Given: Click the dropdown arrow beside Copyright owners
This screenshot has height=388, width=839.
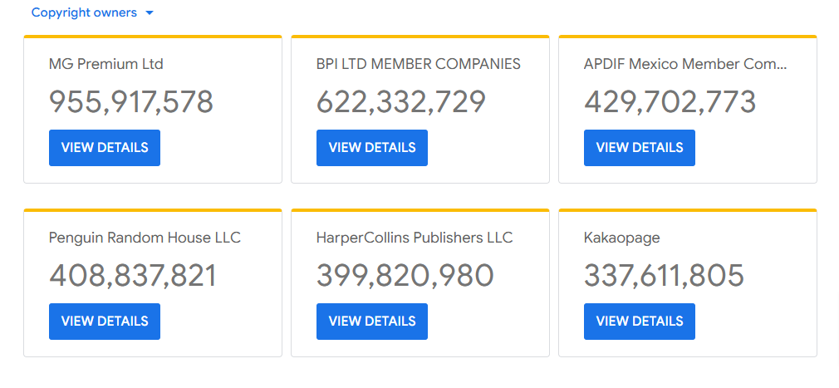Looking at the screenshot, I should pyautogui.click(x=150, y=12).
